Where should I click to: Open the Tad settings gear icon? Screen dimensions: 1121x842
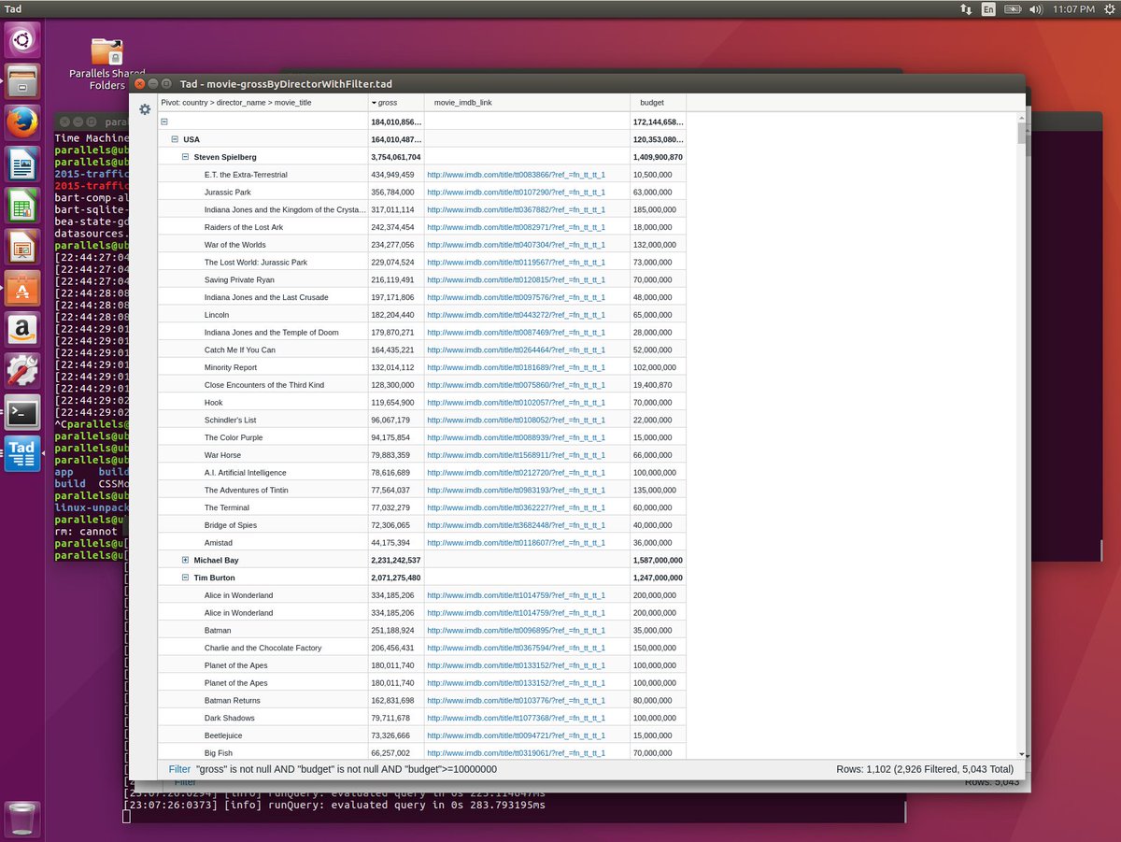(145, 109)
